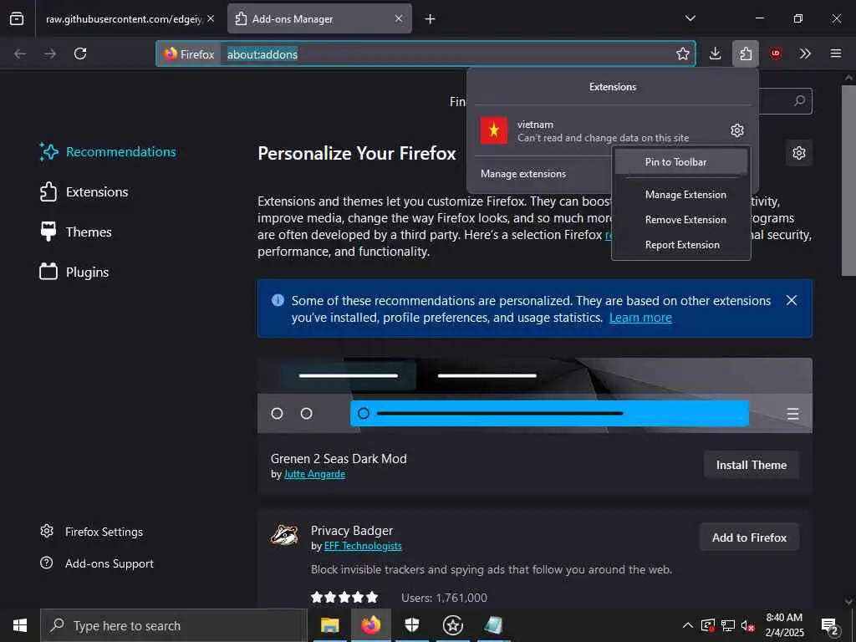Click the page vertical scrollbar thumb

click(848, 181)
